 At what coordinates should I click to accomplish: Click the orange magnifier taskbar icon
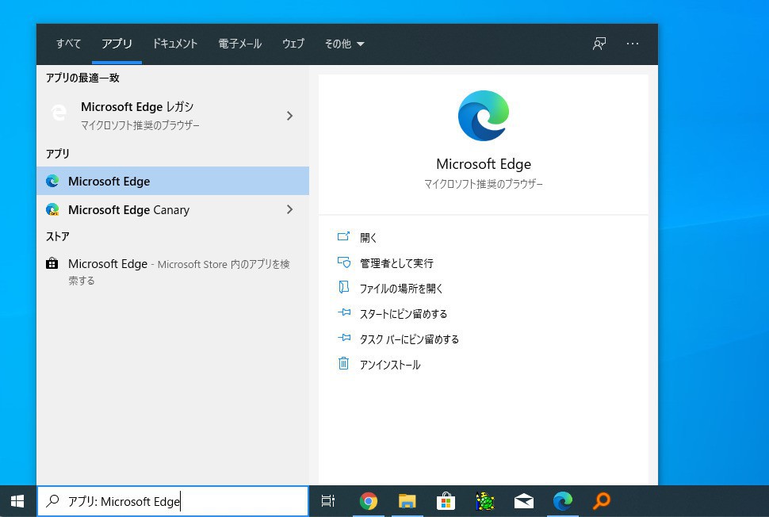[x=602, y=501]
